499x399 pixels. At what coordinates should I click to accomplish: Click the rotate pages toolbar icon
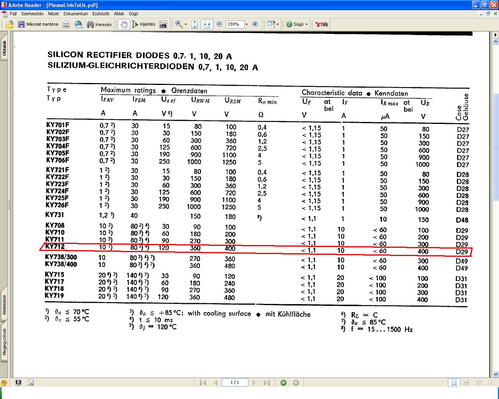(271, 24)
